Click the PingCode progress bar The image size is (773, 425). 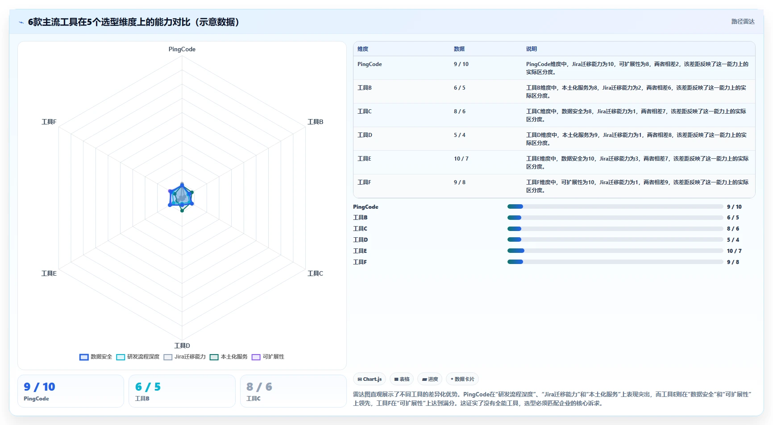tap(615, 206)
